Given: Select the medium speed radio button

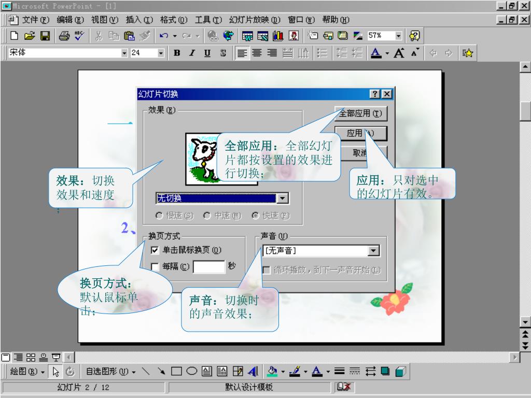Looking at the screenshot, I should click(x=207, y=215).
